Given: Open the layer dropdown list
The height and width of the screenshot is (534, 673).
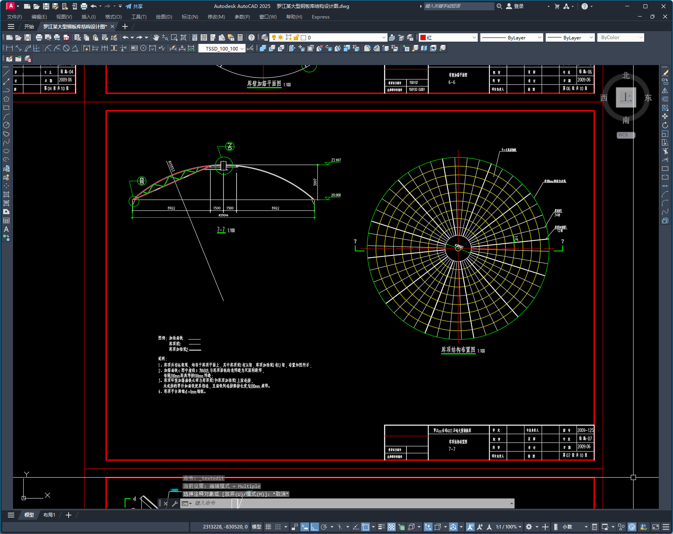Looking at the screenshot, I should (x=384, y=37).
